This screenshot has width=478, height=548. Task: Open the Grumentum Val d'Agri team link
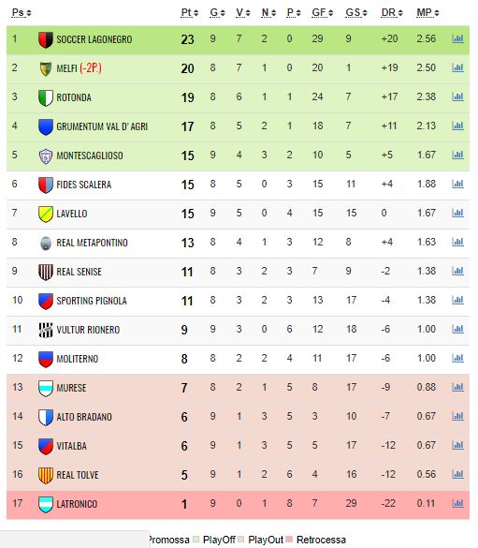[x=102, y=126]
